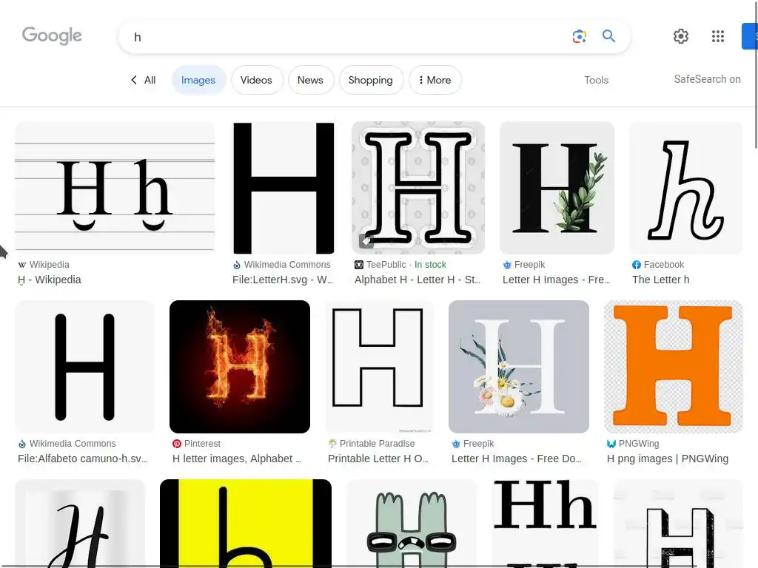Expand the More filters menu
Viewport: 758px width, 568px height.
coord(435,80)
